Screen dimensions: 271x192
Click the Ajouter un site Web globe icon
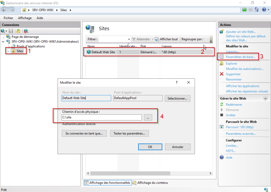tap(222, 32)
